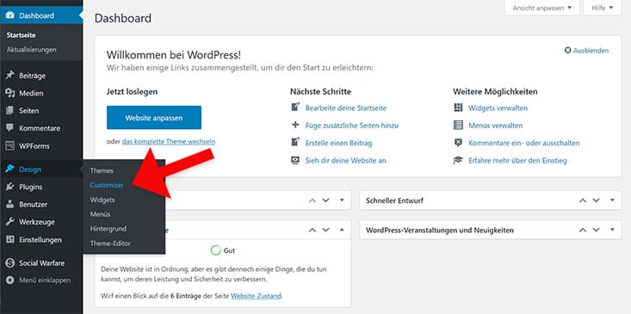Follow the das komplette Theme wechseln link
Image resolution: width=631 pixels, height=314 pixels.
[169, 142]
